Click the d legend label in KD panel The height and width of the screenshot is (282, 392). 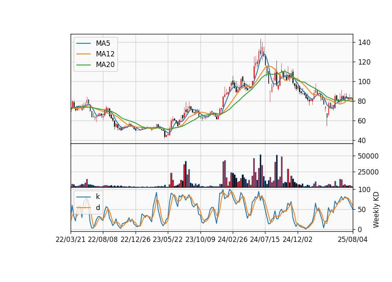click(x=98, y=208)
